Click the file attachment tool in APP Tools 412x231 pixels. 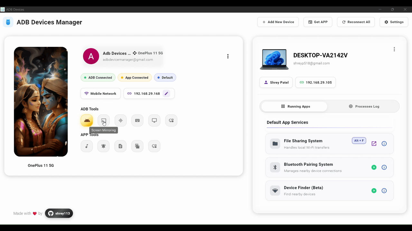tap(120, 146)
